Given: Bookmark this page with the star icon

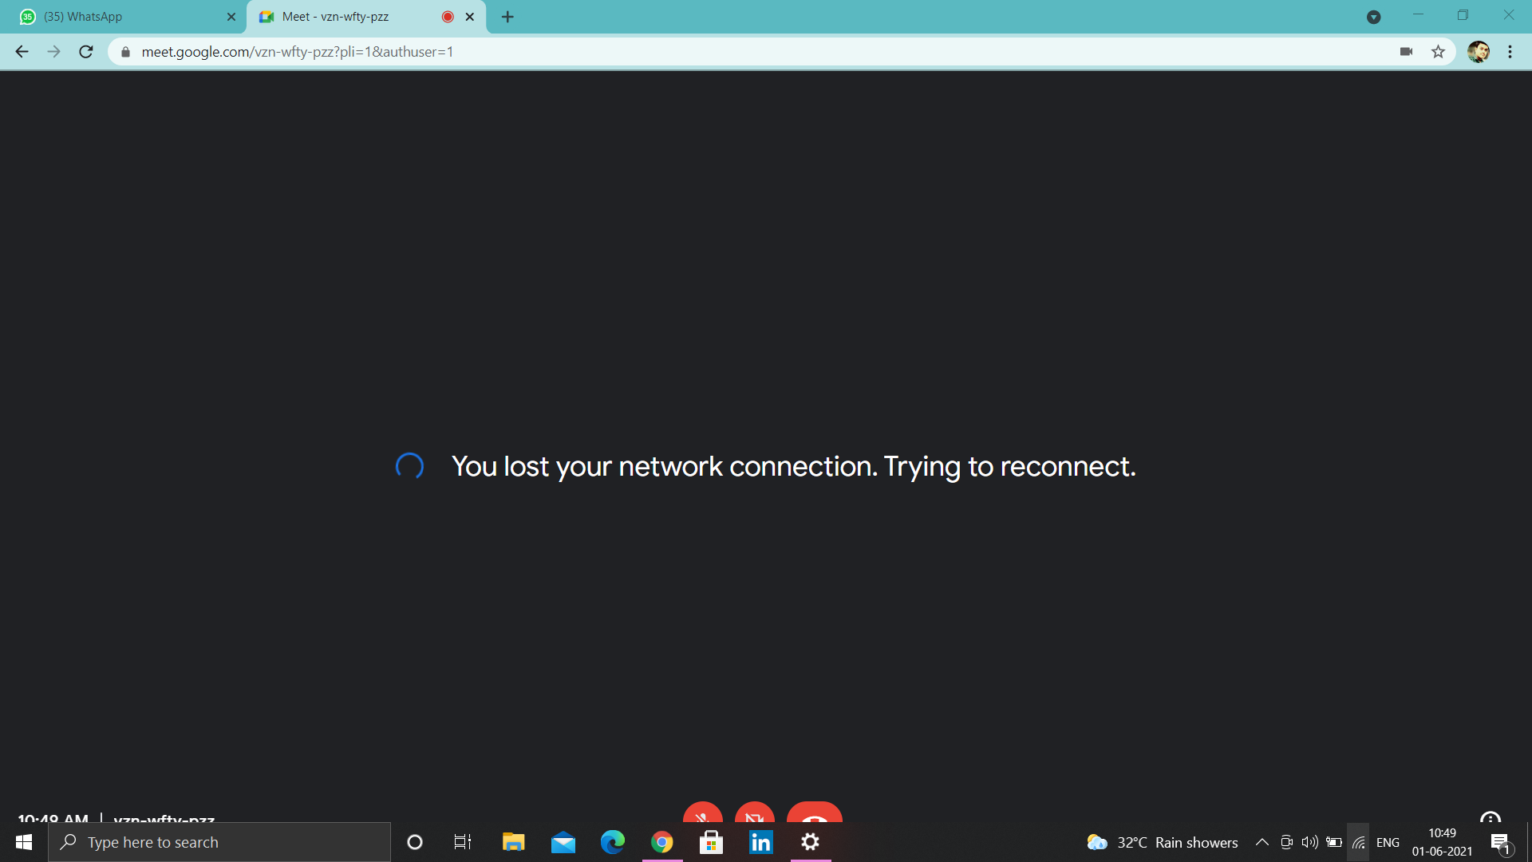Looking at the screenshot, I should coord(1438,52).
